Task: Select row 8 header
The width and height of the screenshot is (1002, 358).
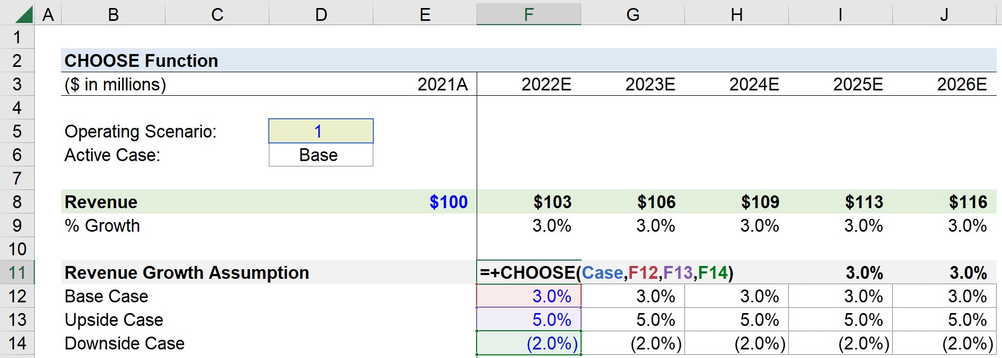Action: (x=17, y=202)
